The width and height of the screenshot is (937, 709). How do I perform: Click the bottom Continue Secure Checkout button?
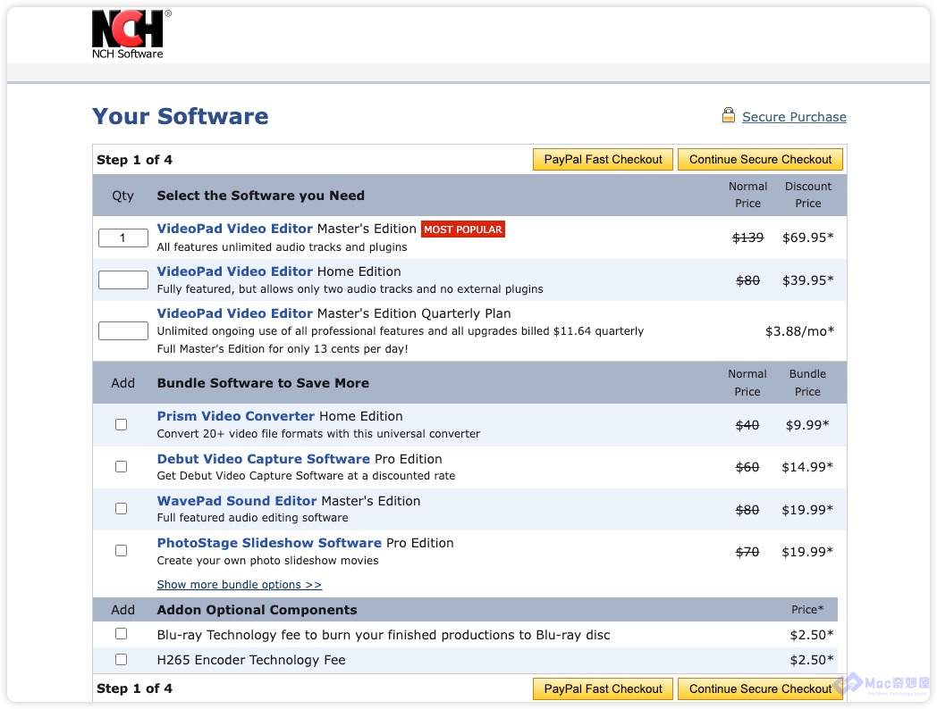760,688
